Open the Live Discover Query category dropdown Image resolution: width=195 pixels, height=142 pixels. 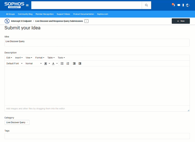pos(17,122)
